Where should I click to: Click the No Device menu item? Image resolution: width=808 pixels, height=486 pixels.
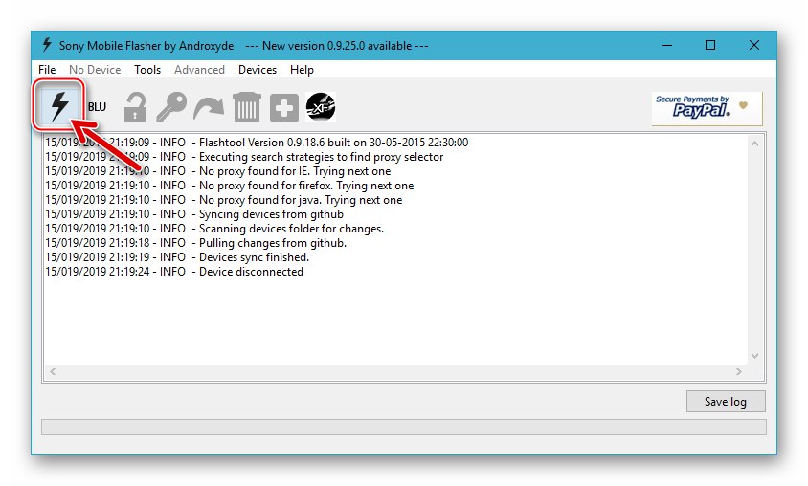tap(95, 70)
